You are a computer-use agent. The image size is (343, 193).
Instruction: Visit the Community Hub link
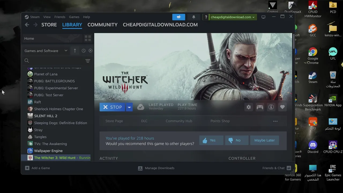point(179,121)
